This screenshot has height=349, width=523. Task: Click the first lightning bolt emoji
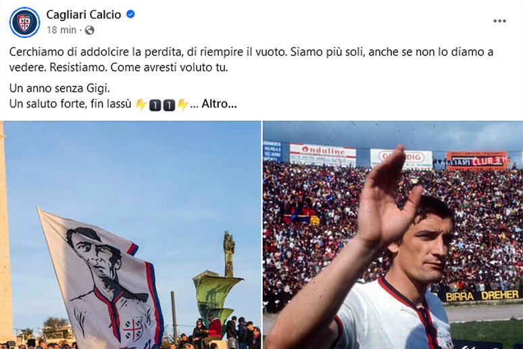pyautogui.click(x=141, y=105)
